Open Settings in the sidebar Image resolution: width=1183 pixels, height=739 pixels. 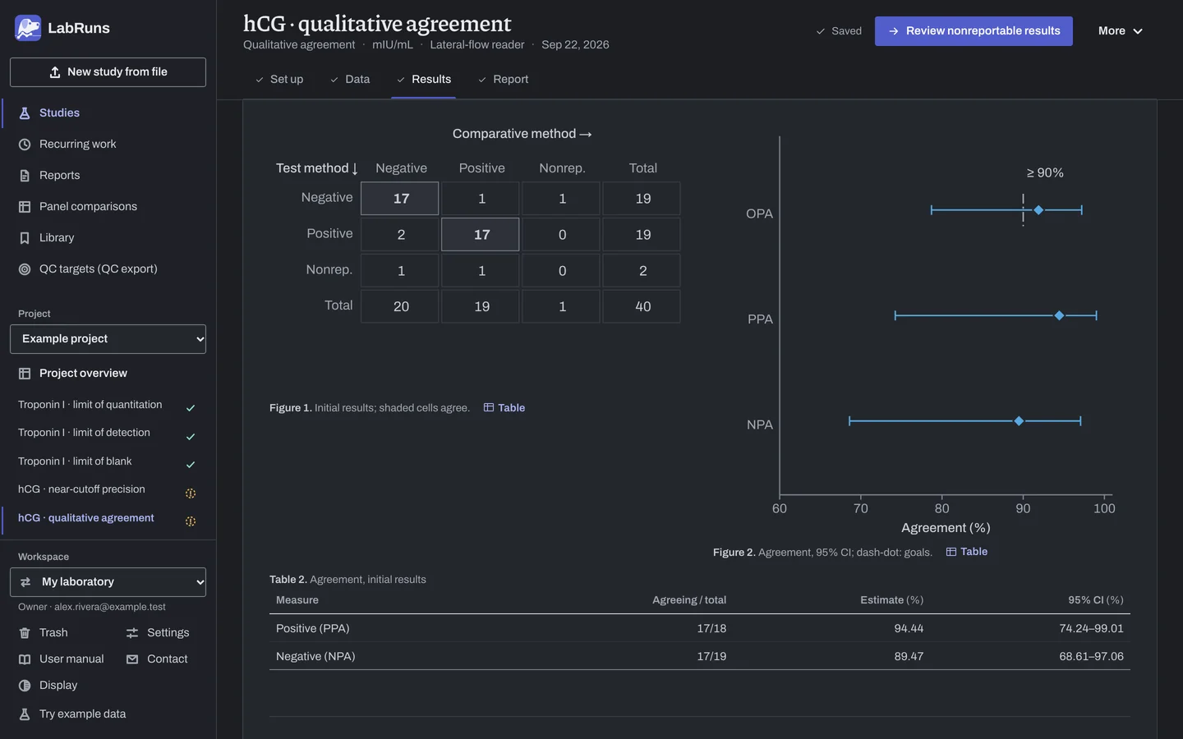[168, 632]
